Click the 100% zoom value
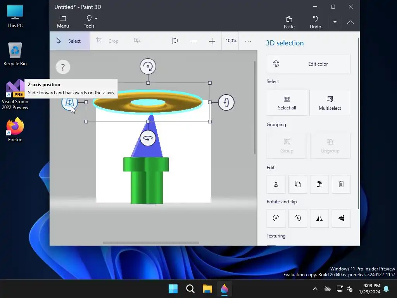Viewport: 397px width, 298px height. [x=231, y=40]
